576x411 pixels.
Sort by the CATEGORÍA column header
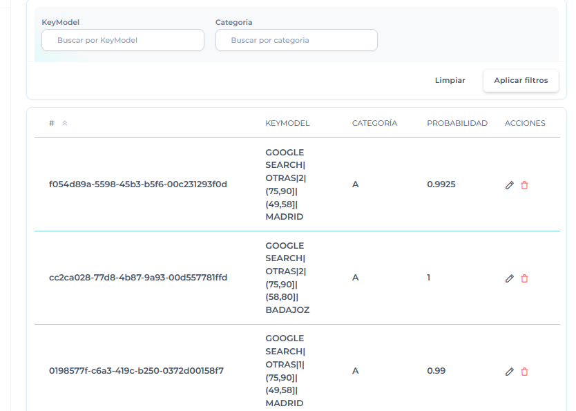click(374, 123)
